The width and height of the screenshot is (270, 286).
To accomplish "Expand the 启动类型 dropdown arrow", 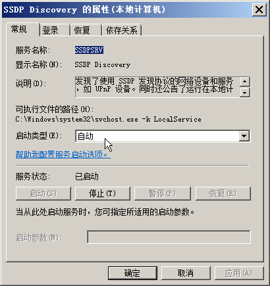I will point(244,136).
